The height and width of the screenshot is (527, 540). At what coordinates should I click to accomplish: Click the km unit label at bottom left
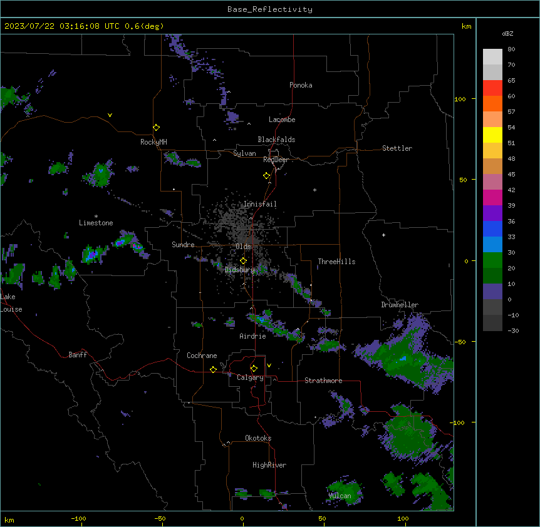coord(9,520)
